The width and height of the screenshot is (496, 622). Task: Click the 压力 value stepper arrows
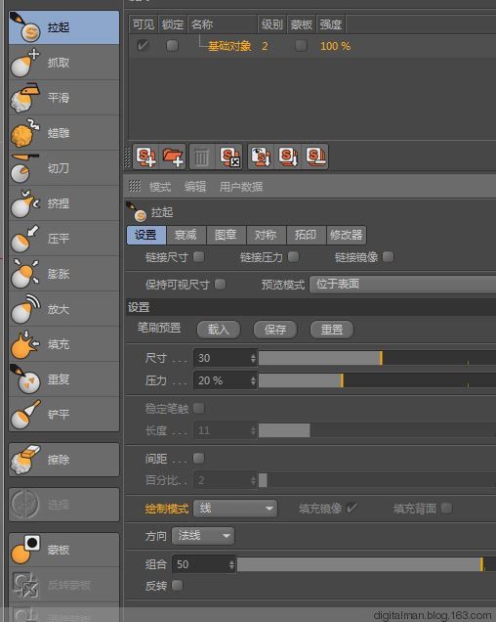[x=253, y=380]
